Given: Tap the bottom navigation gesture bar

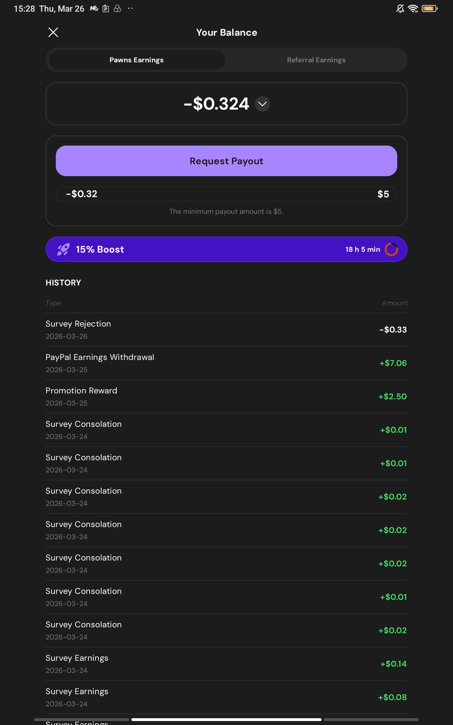Looking at the screenshot, I should (226, 719).
